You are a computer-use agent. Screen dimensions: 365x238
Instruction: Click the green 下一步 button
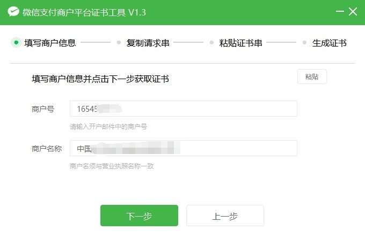(x=139, y=216)
